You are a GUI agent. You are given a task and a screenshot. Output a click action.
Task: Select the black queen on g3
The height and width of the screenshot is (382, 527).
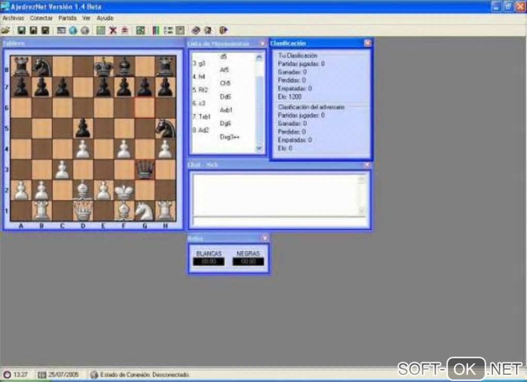pos(145,170)
